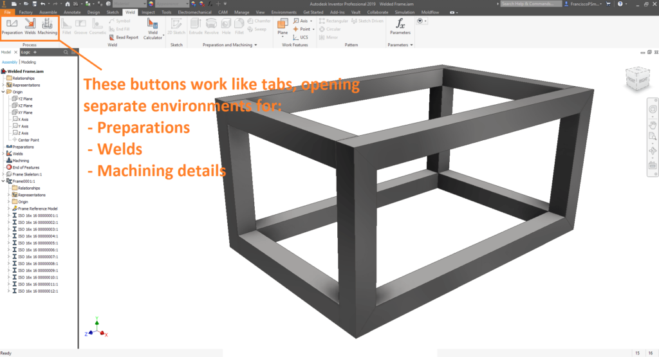The image size is (659, 357).
Task: Expand the Welds node in browser
Action: [3, 154]
